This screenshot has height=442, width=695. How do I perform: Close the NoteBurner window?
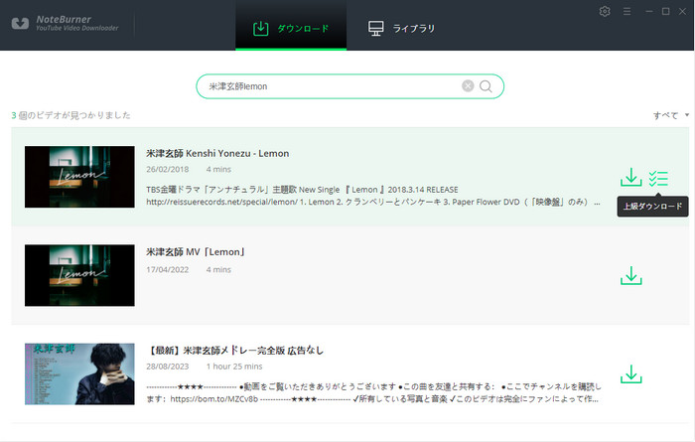tap(682, 11)
